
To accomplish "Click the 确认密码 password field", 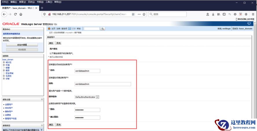I will (x=87, y=118).
